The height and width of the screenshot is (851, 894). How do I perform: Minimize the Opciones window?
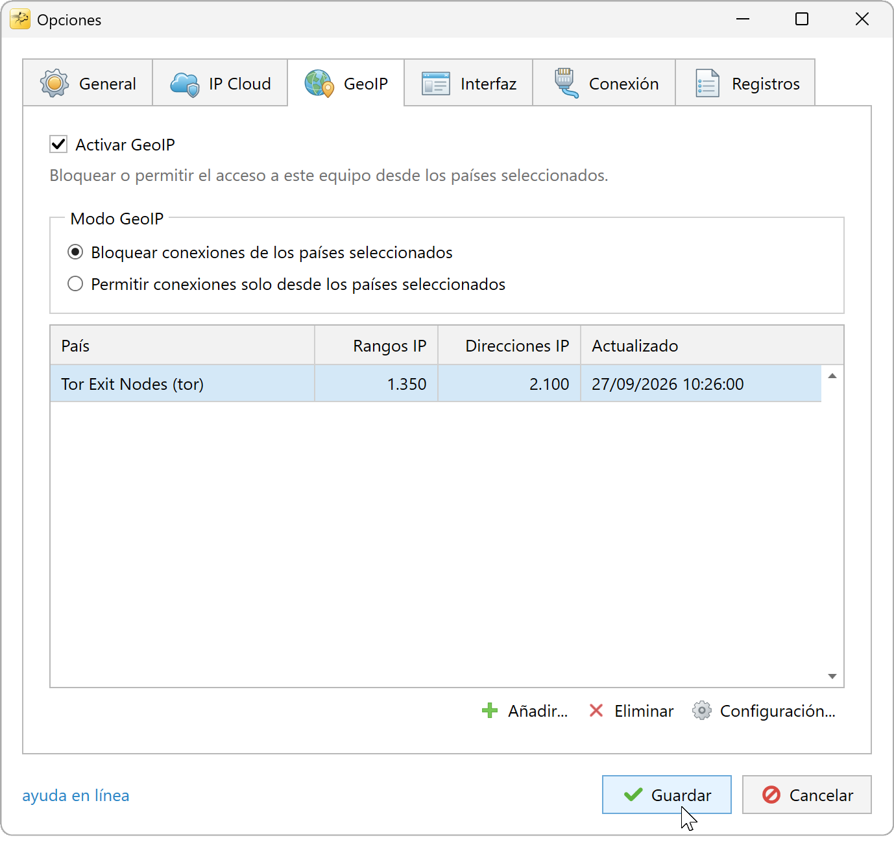743,19
